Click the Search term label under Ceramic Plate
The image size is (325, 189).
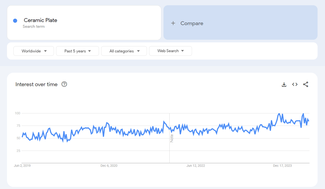(34, 26)
